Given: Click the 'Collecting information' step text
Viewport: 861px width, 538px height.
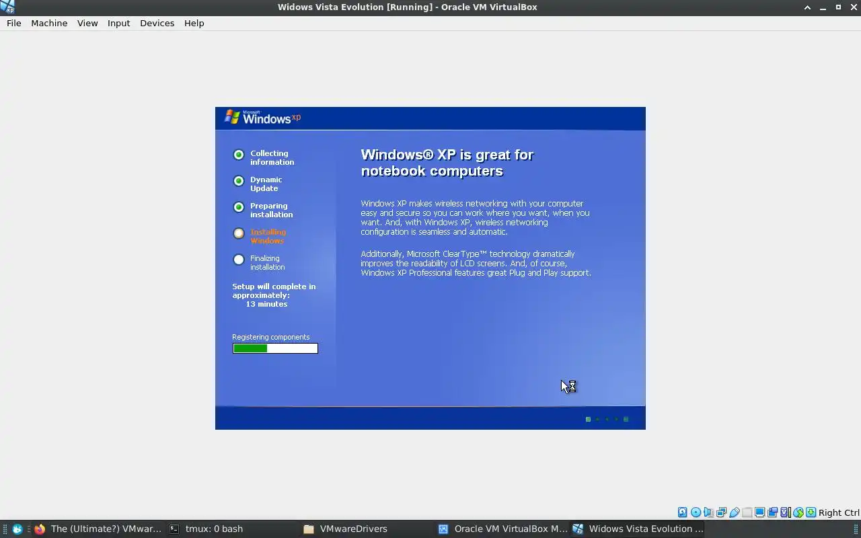Looking at the screenshot, I should click(272, 157).
